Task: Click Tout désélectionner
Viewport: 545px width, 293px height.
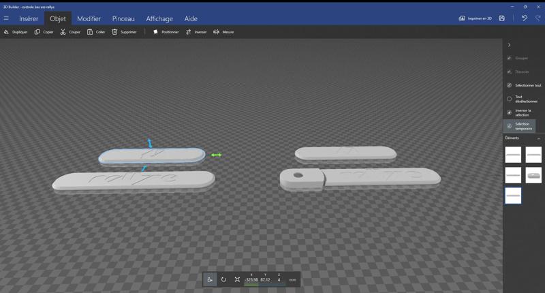Action: (x=522, y=99)
